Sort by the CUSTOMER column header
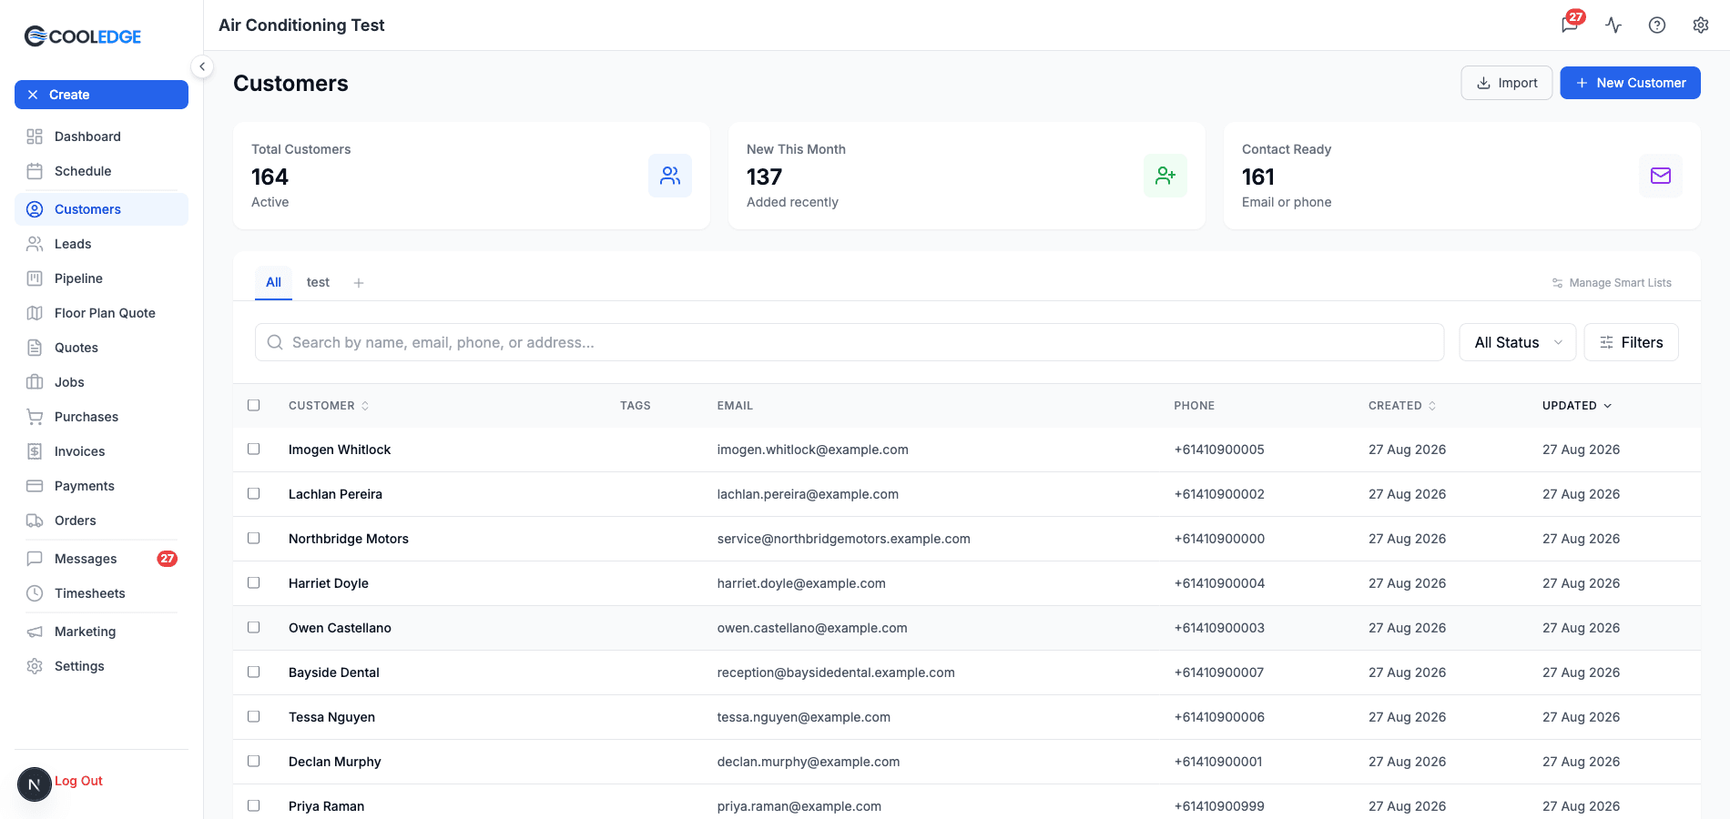This screenshot has width=1730, height=819. pos(329,406)
